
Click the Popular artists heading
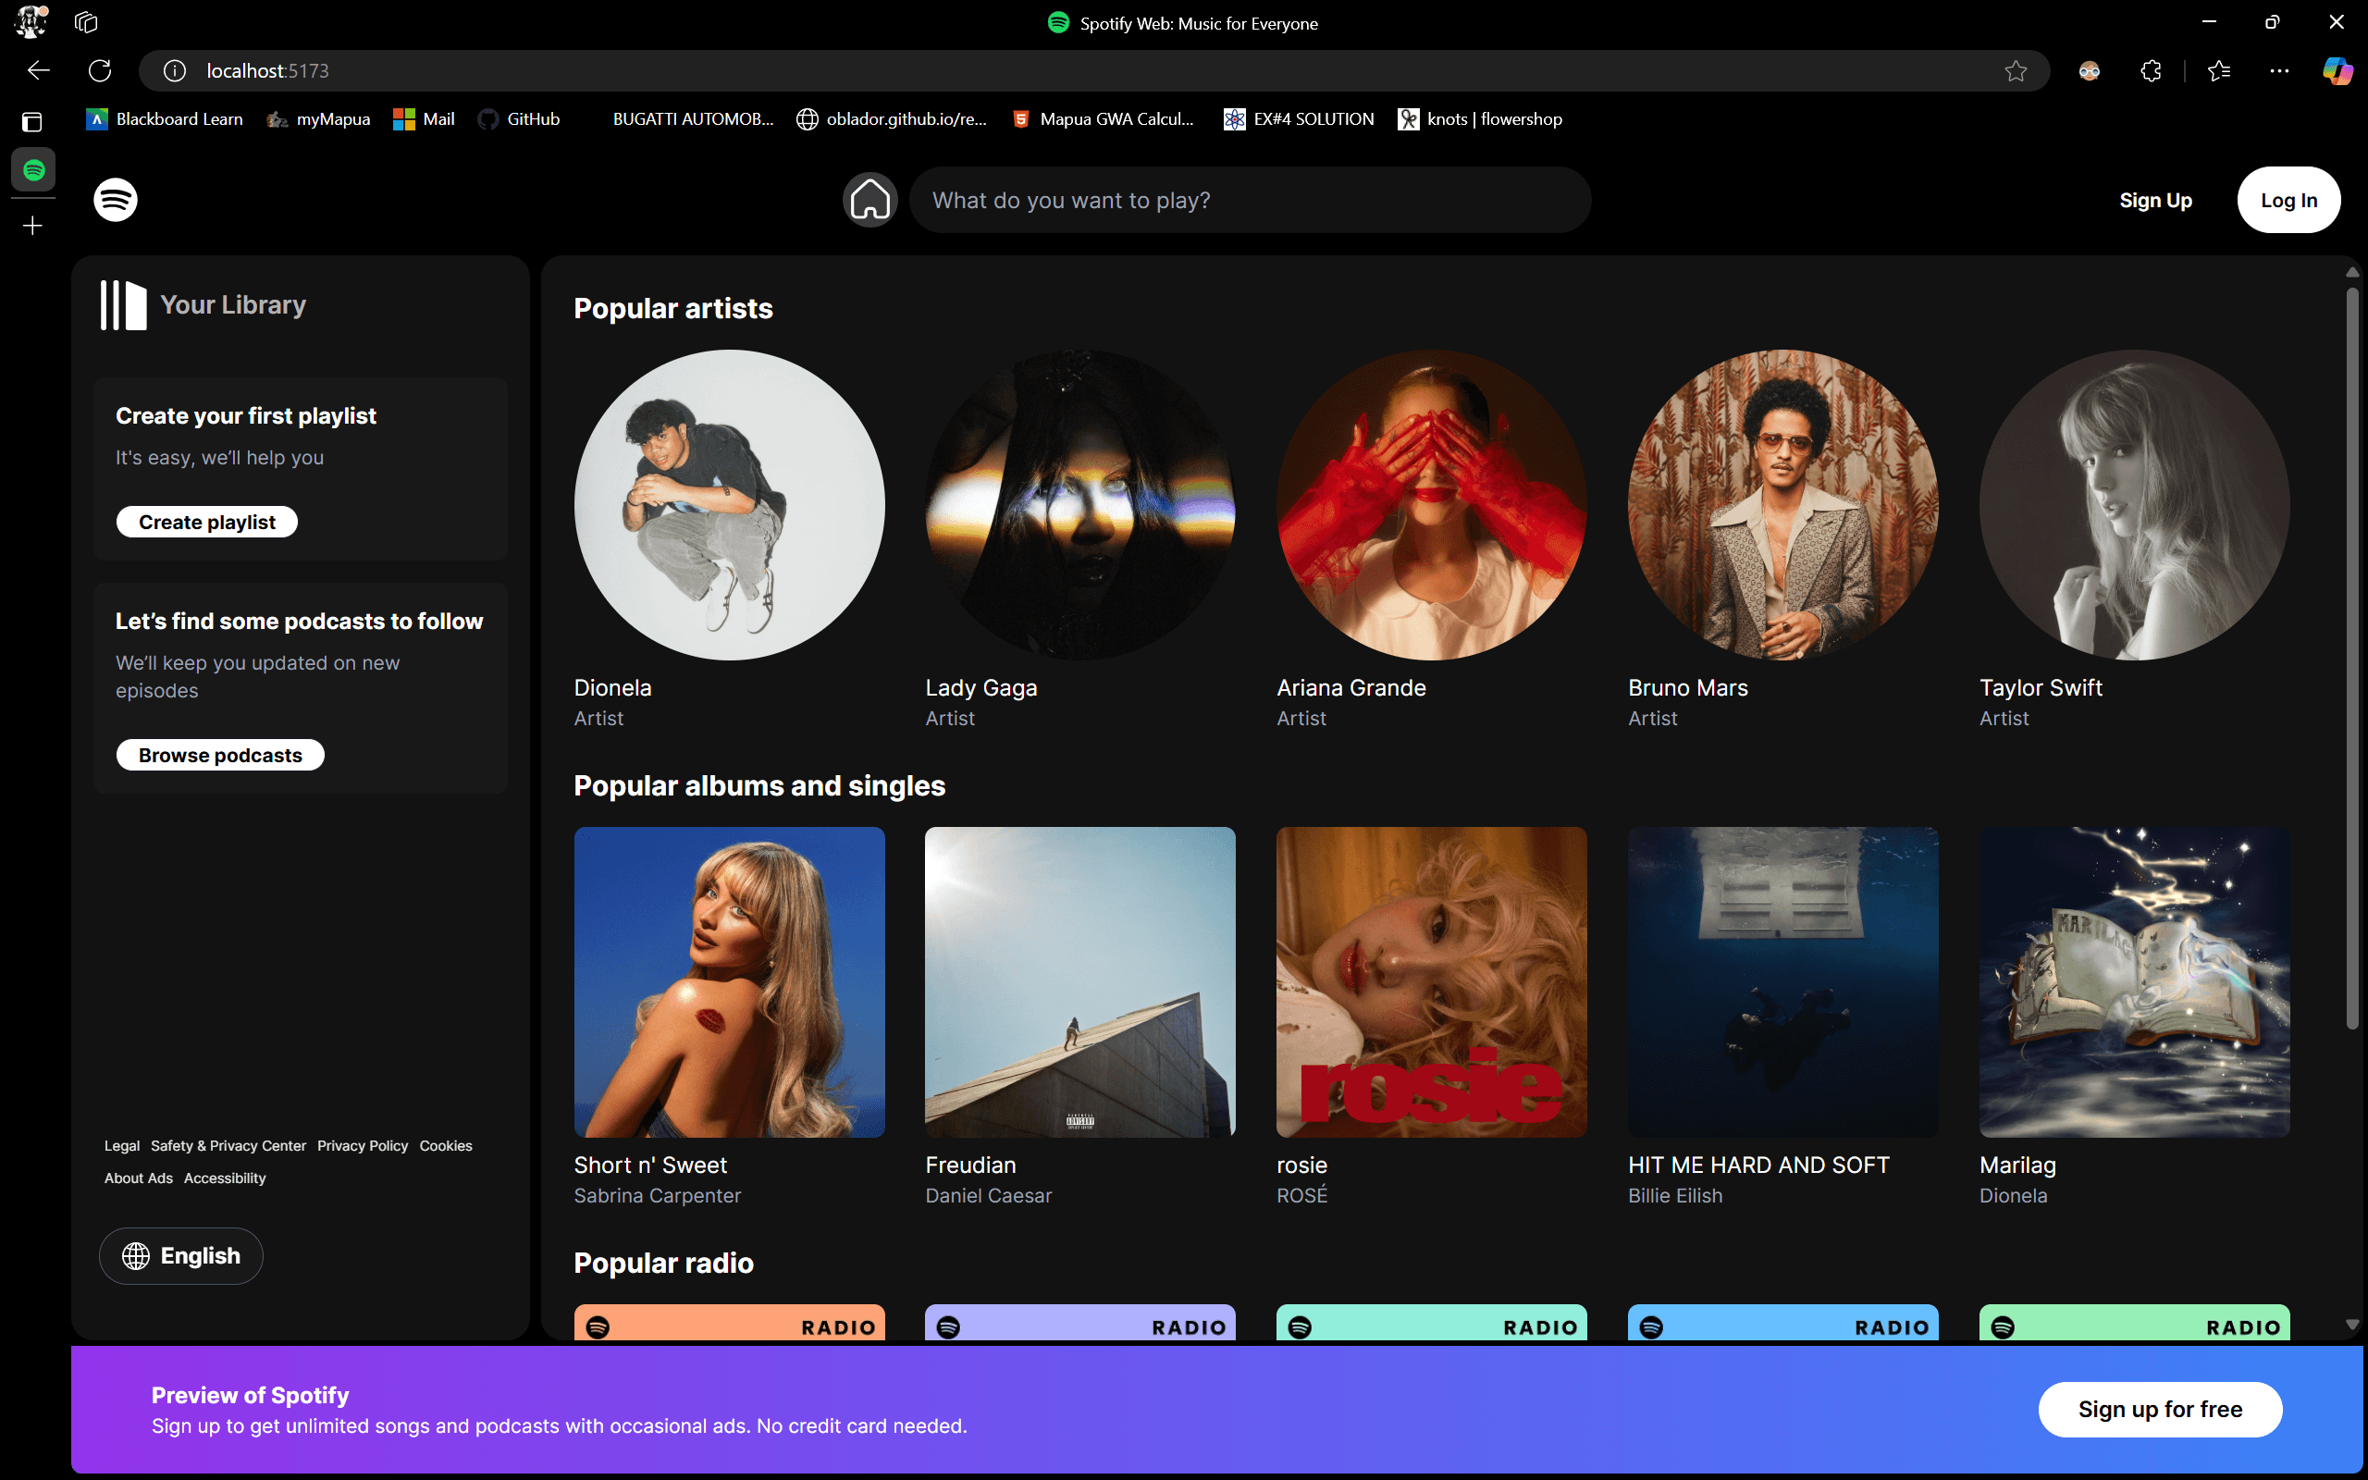(673, 308)
